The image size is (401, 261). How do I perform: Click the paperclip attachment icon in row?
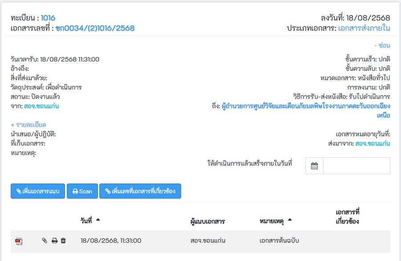[x=45, y=241]
